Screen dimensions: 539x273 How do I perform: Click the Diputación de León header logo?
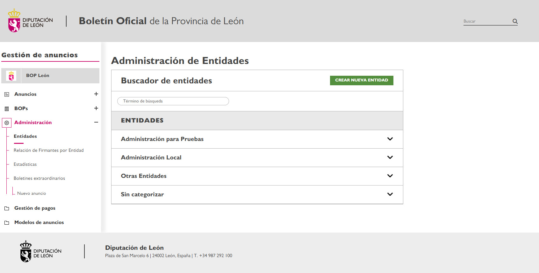tap(31, 21)
